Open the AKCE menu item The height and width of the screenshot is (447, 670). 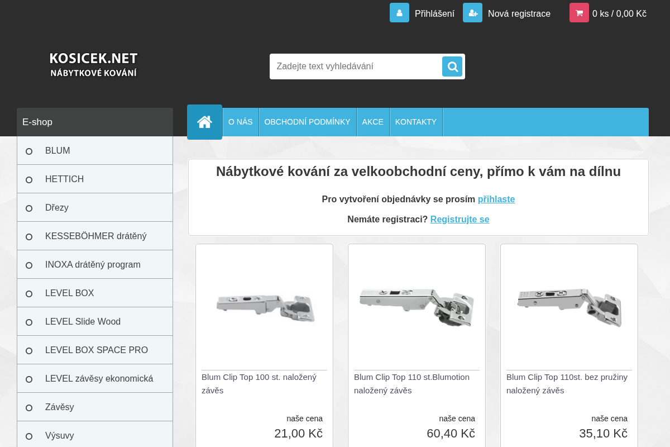point(373,122)
